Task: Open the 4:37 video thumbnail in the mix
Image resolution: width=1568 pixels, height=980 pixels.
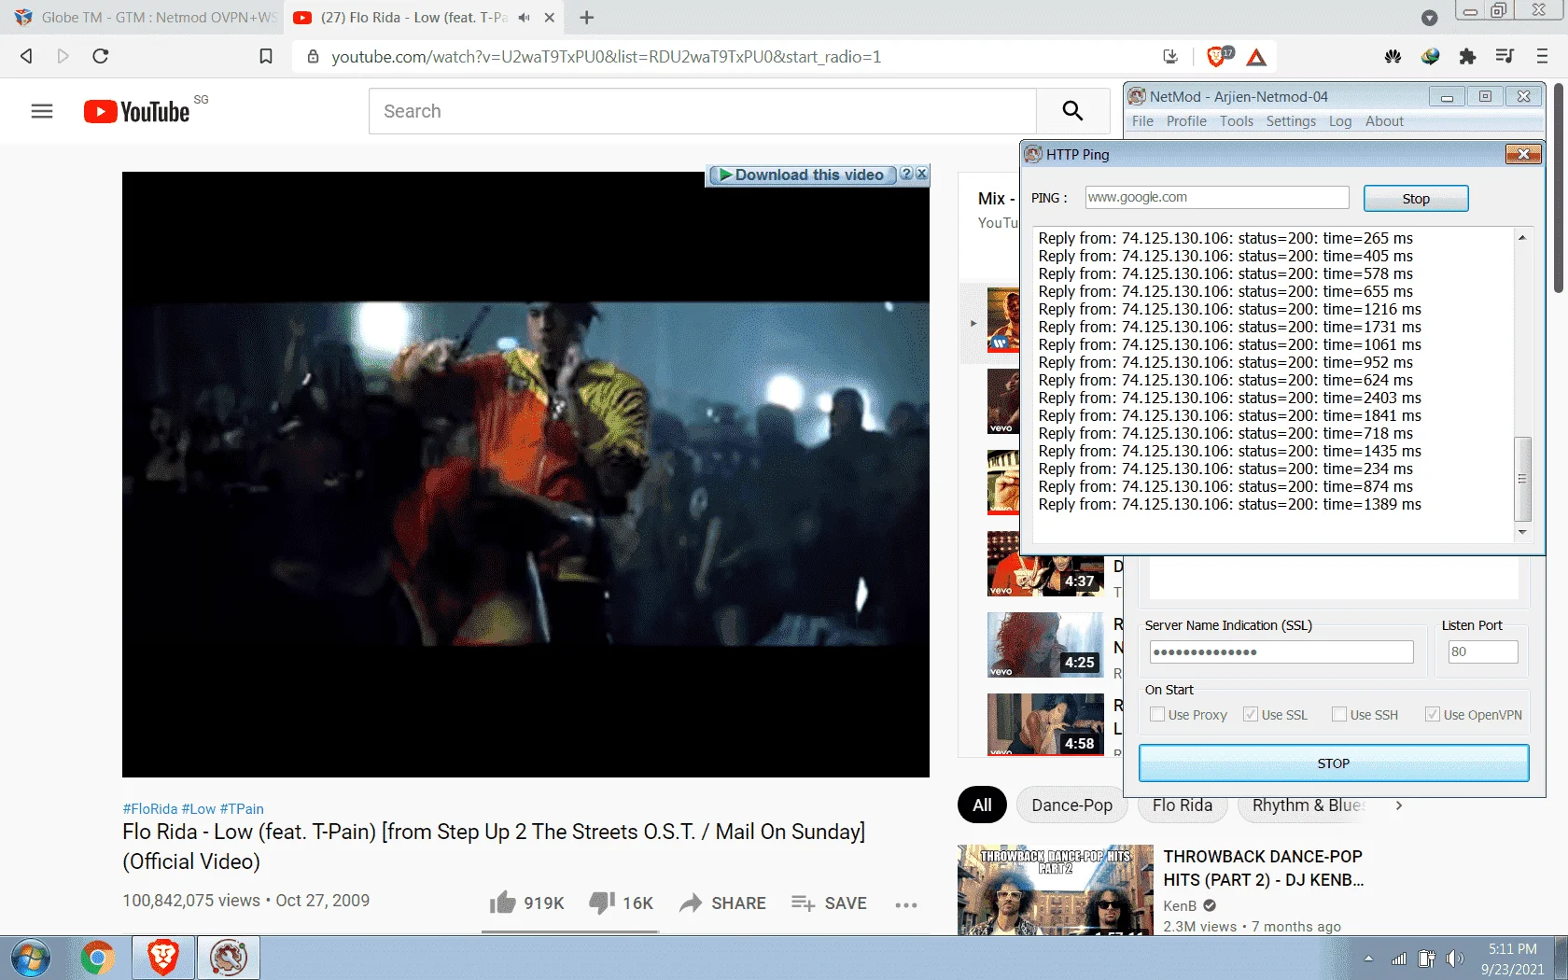Action: click(1045, 564)
